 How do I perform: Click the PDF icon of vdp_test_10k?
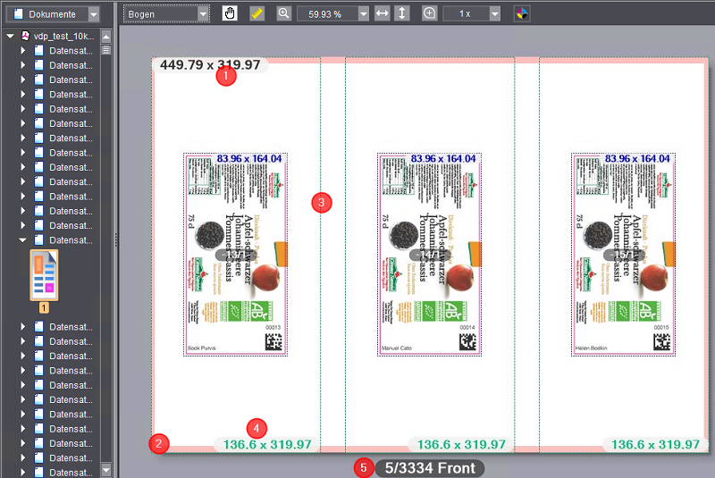[x=26, y=36]
